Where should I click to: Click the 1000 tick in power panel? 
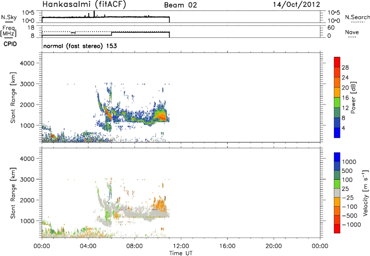[x=27, y=125]
